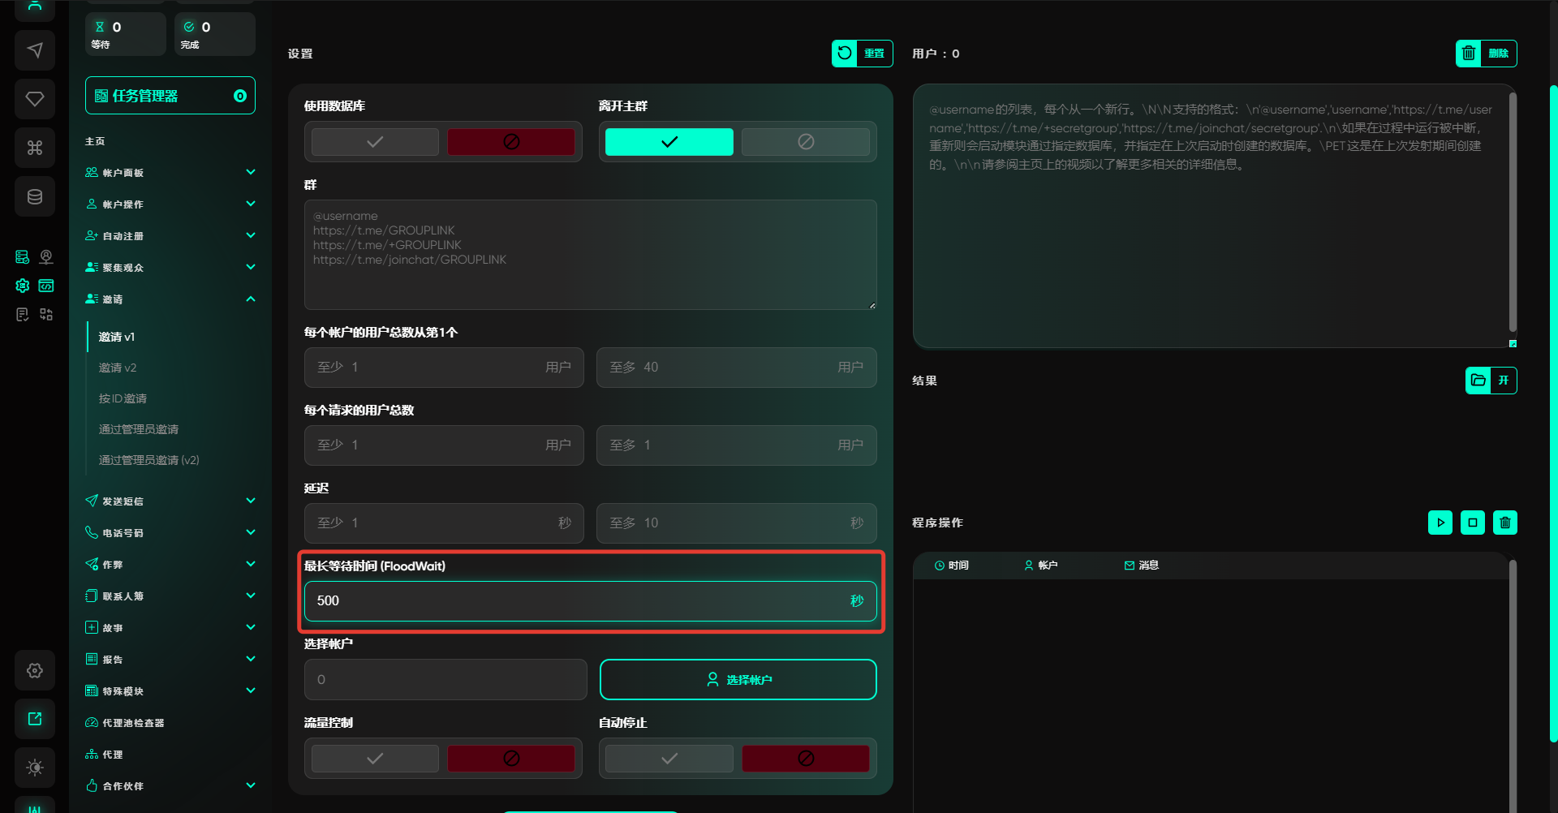Click the 选择帐户 button
Screen dimensions: 1558x813
click(x=738, y=680)
